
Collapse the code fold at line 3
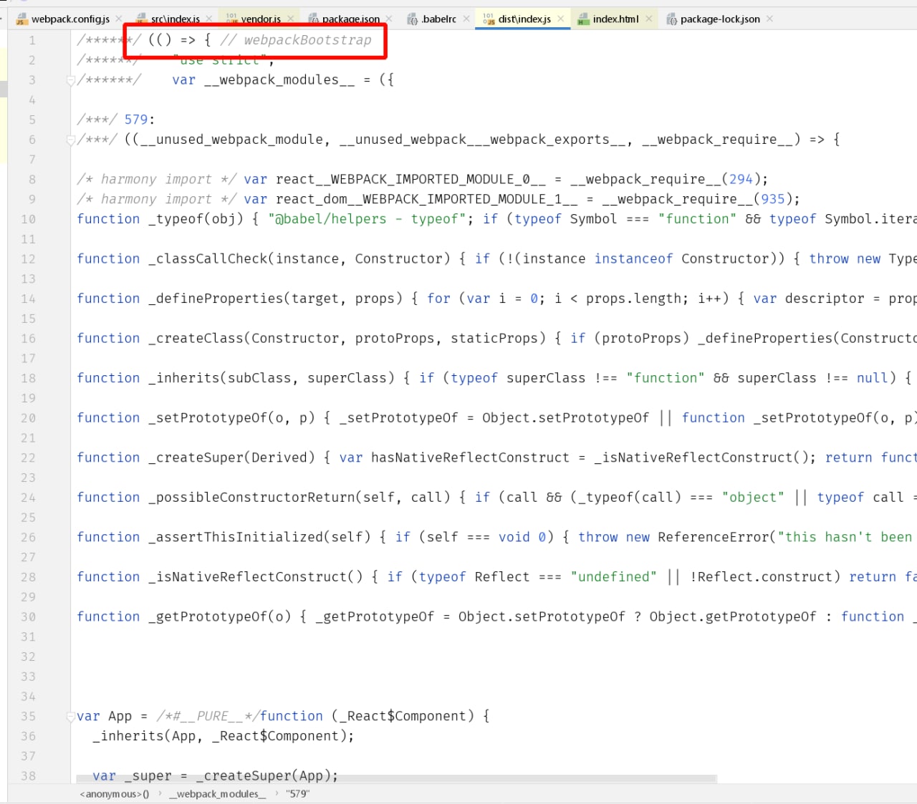[70, 81]
